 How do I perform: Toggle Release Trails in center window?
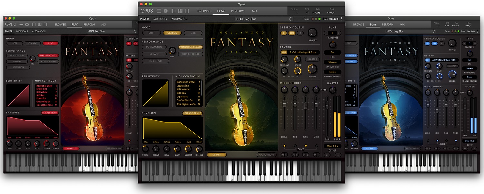pyautogui.click(x=192, y=113)
